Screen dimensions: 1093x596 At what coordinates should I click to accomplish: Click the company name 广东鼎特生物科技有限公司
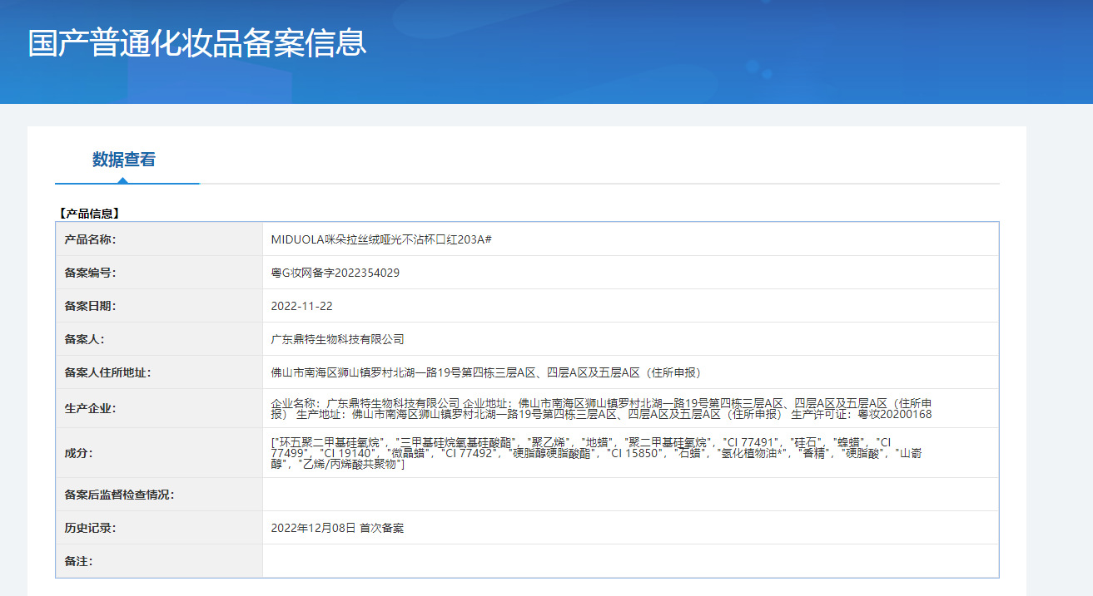[x=337, y=339]
